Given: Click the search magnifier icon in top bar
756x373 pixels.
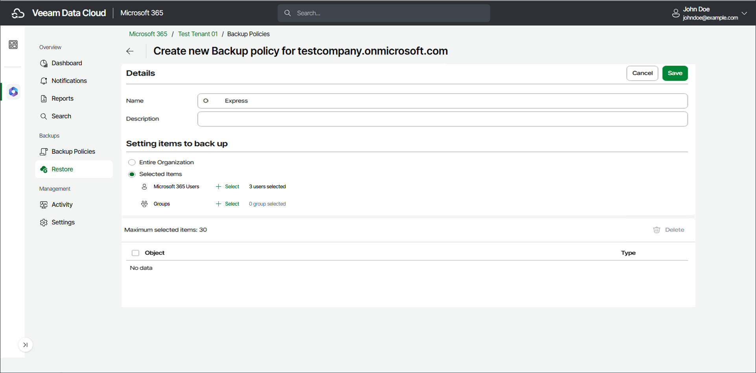Looking at the screenshot, I should 288,13.
